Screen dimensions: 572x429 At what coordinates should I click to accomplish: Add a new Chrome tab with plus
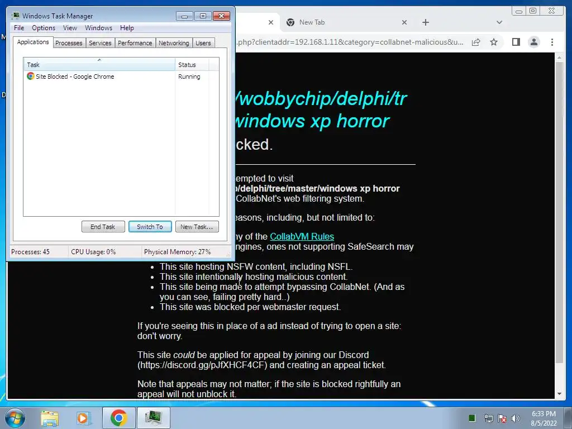(x=425, y=22)
